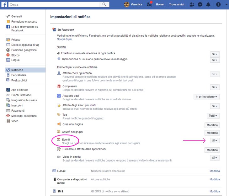229x196 pixels.
Task: Click the Messaggi assistenza lifebuoy icon
Action: click(x=8, y=116)
